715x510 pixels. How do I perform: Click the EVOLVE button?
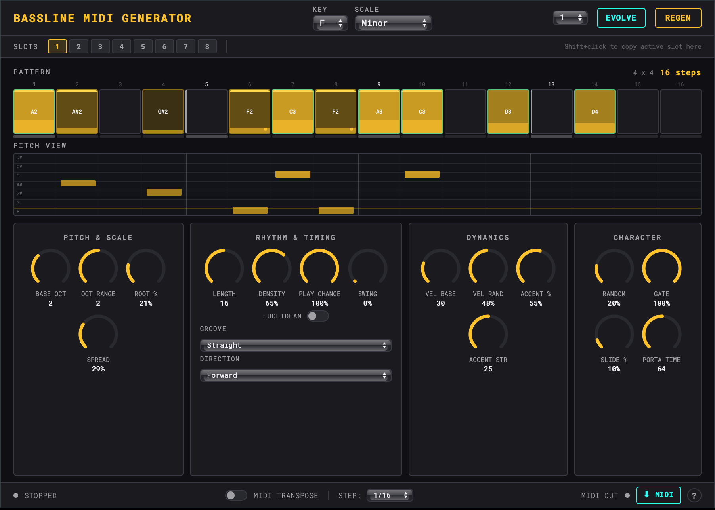click(621, 18)
